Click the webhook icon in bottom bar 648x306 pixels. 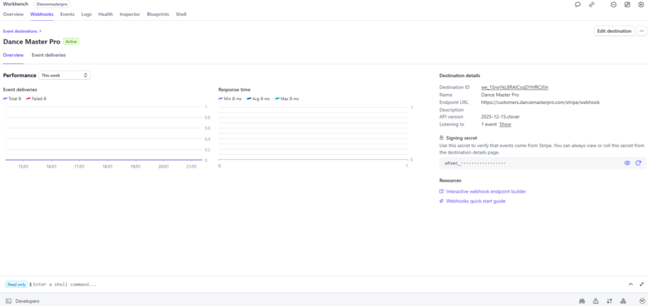623,301
